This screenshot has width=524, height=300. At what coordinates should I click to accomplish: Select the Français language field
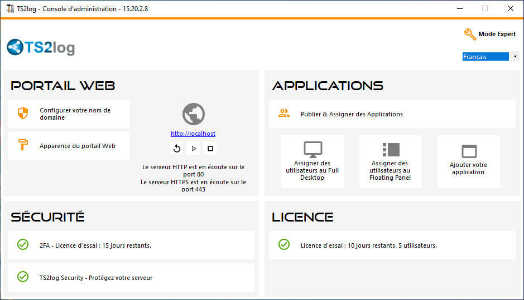pos(485,57)
